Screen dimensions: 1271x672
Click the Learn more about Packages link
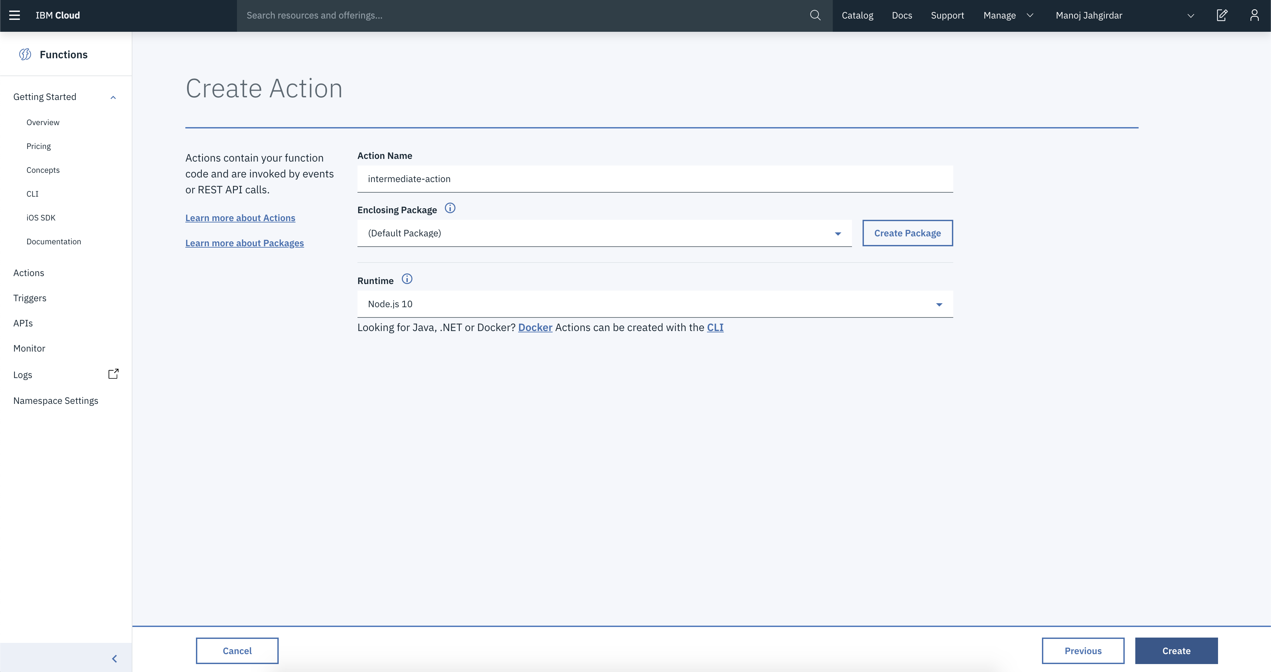pos(245,243)
